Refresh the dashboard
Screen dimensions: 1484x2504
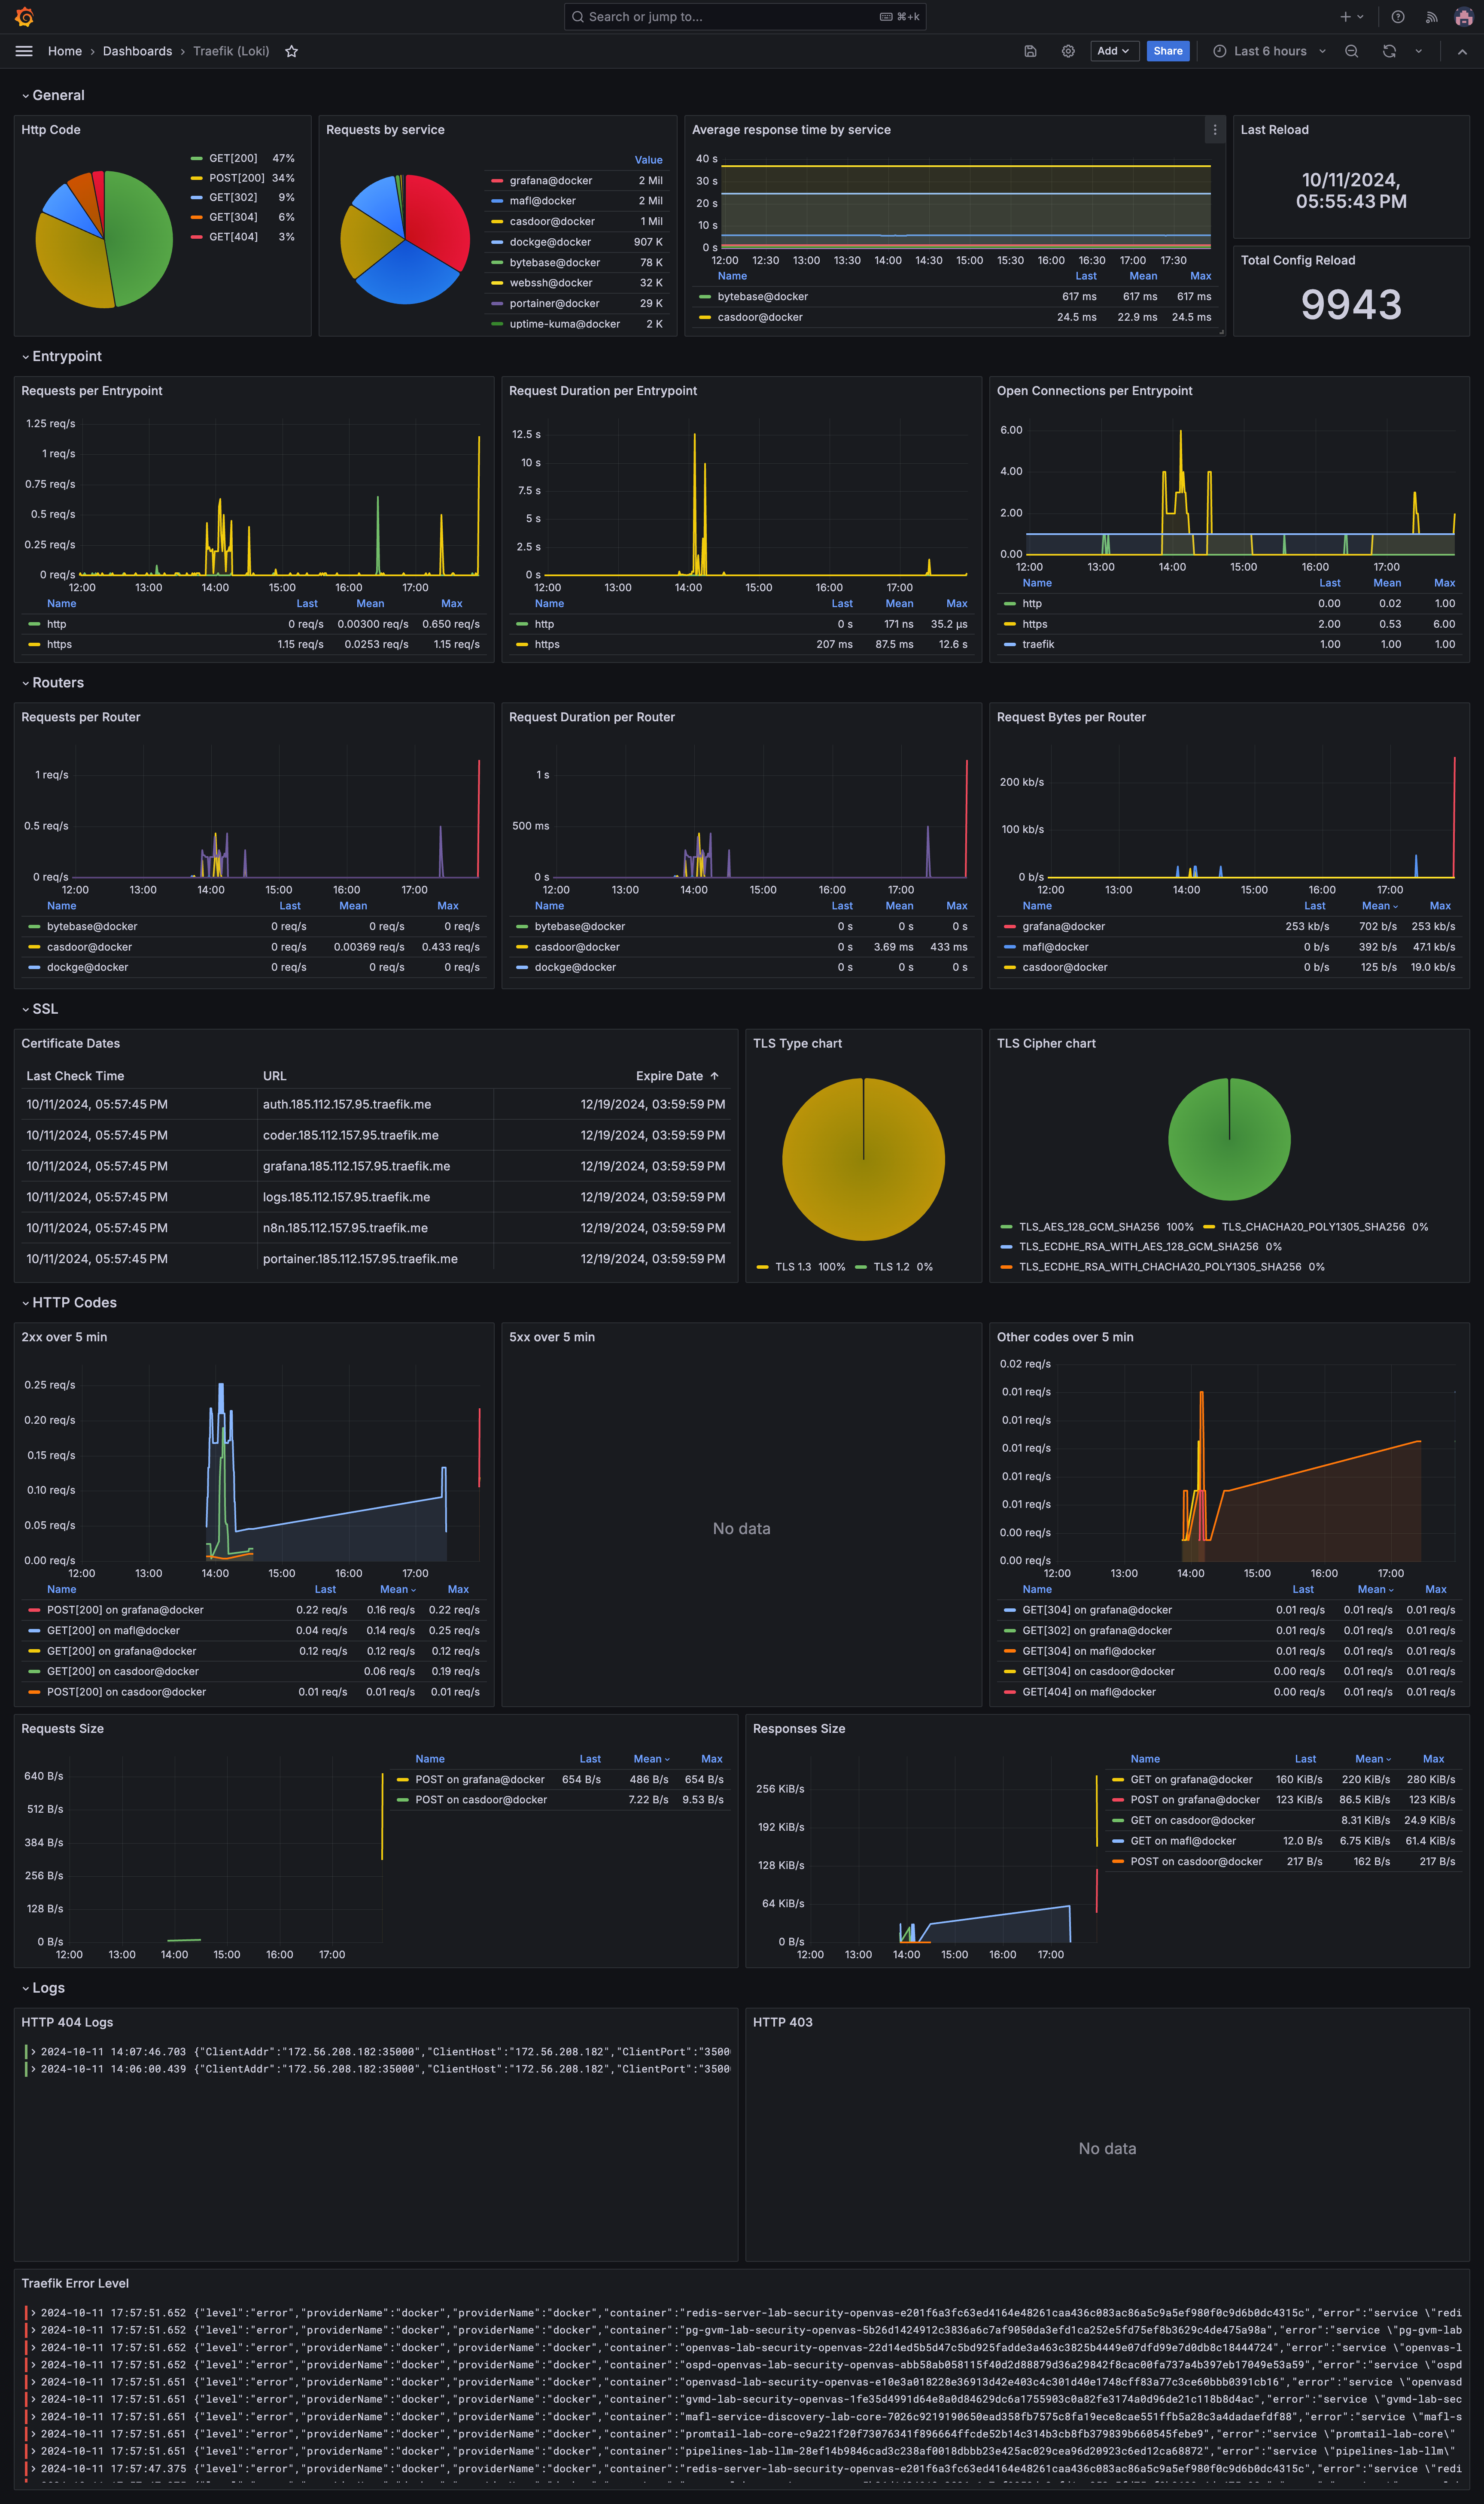[1389, 51]
